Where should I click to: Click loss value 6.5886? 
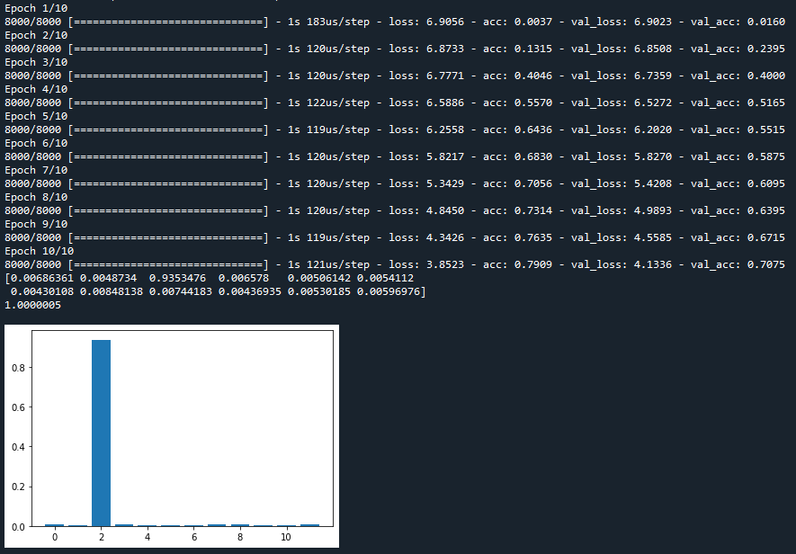point(445,103)
